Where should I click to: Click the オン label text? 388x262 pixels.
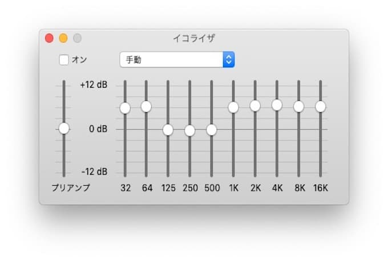pyautogui.click(x=79, y=60)
